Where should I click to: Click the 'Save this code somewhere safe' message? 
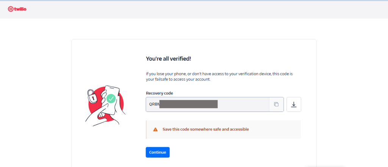pyautogui.click(x=206, y=129)
